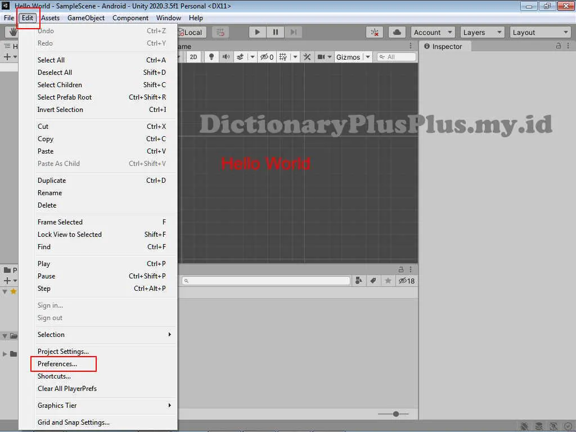This screenshot has height=432, width=576.
Task: Click Search by Label tag icon
Action: [x=373, y=281]
